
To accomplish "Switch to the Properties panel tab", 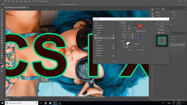I will 158,8.
